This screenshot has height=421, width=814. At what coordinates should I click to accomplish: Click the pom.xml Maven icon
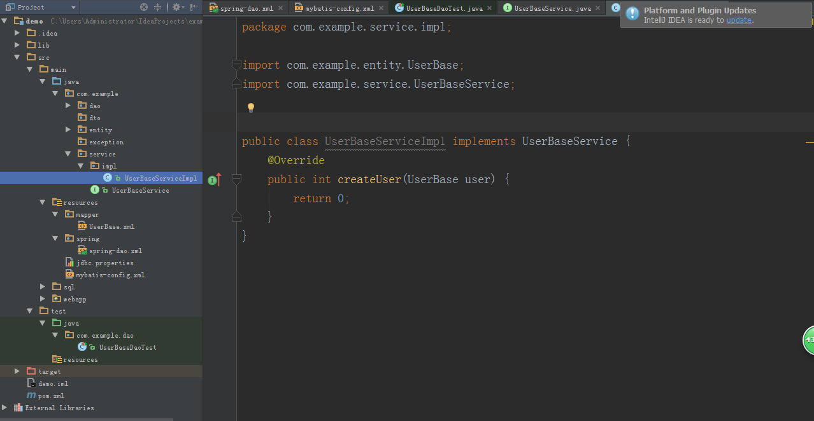click(x=31, y=396)
